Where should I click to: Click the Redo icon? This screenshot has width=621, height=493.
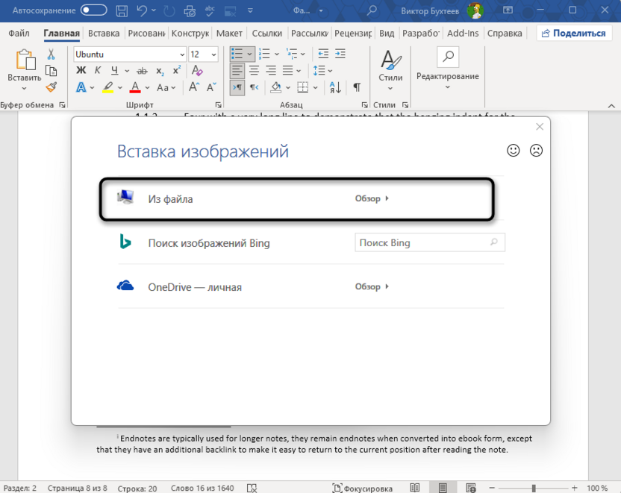pos(169,10)
